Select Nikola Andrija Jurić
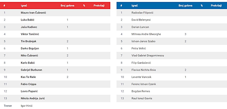 click(33, 98)
